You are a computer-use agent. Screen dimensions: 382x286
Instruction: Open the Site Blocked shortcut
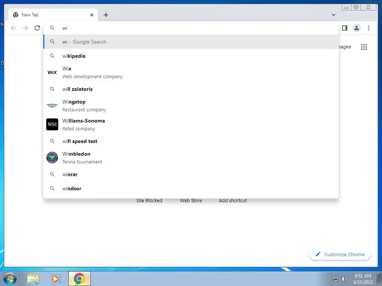(149, 201)
